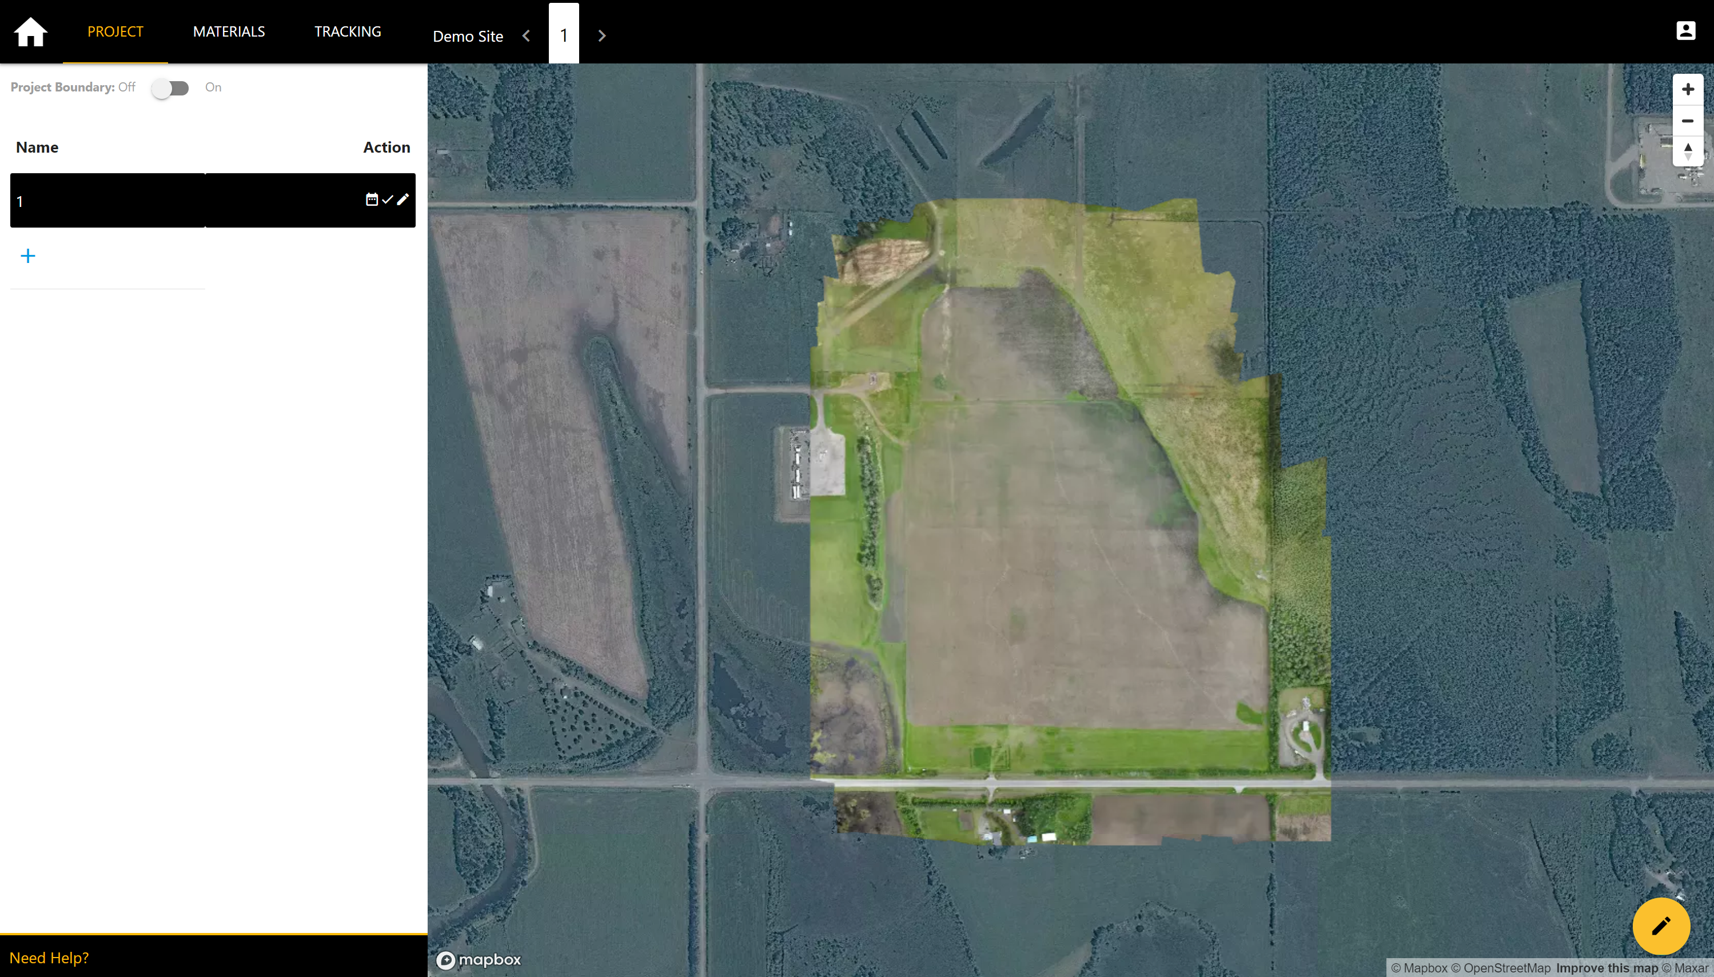The width and height of the screenshot is (1714, 977).
Task: Open the Improve this map link
Action: 1606,968
